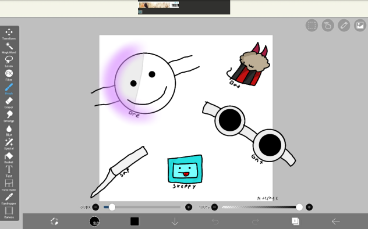This screenshot has height=229, width=368.
Task: Click the ad info icon on banner
Action: [x=140, y=12]
